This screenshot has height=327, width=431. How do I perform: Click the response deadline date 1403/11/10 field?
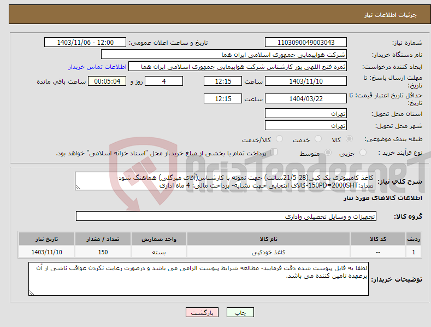[306, 81]
